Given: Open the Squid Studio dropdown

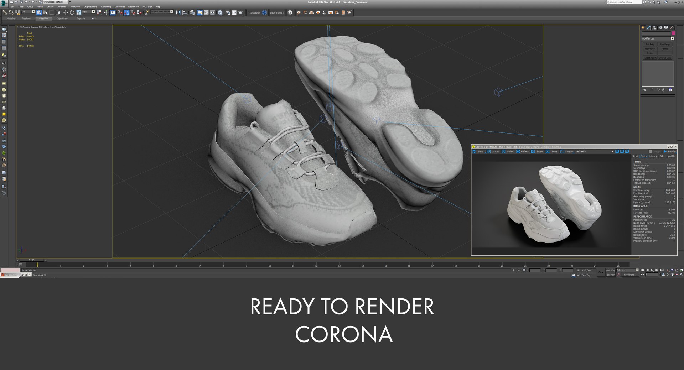Looking at the screenshot, I should pyautogui.click(x=277, y=13).
